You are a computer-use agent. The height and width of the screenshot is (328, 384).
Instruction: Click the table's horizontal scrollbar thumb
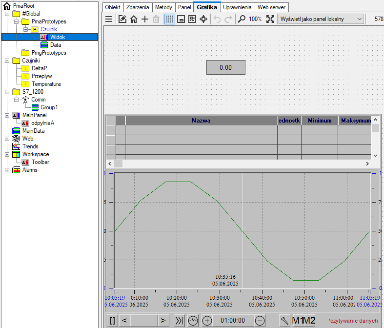coord(118,164)
